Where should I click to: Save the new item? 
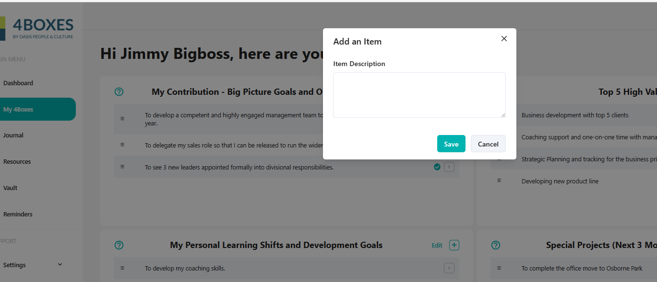451,144
